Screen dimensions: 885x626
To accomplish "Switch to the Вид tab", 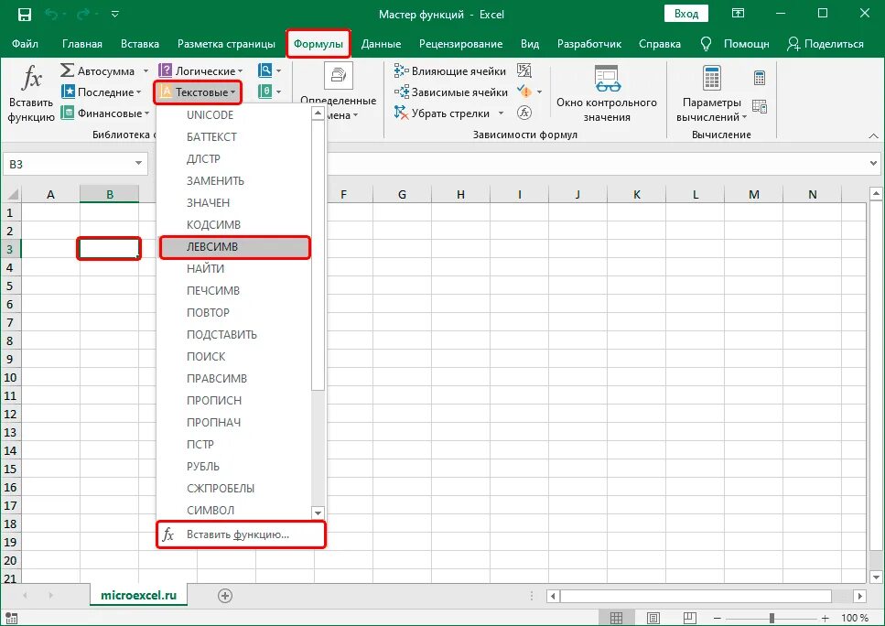I will click(529, 43).
